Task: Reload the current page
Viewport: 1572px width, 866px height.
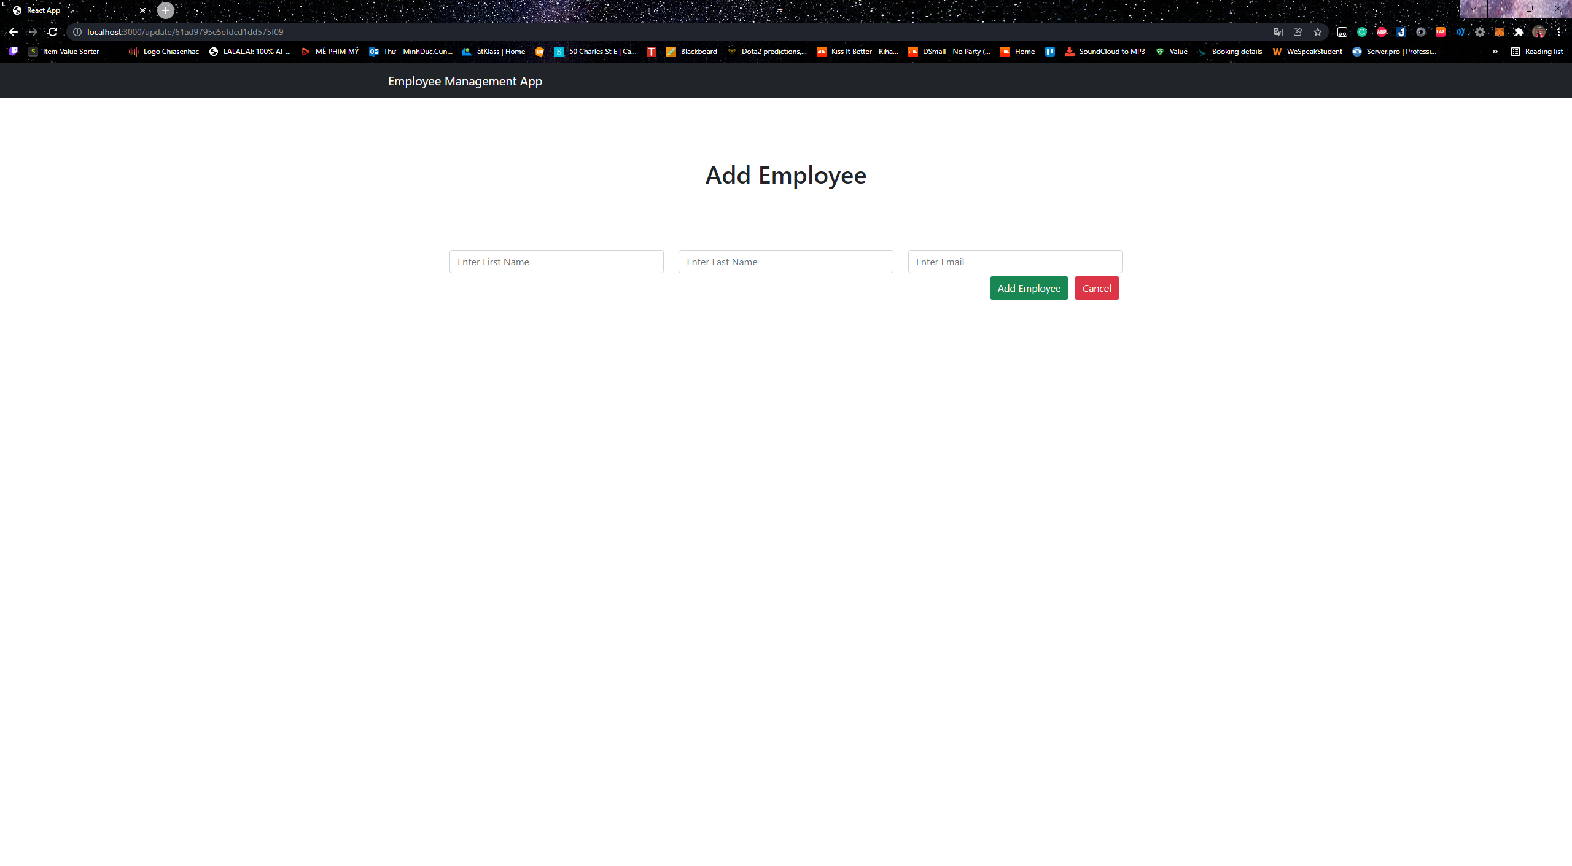Action: coord(52,32)
